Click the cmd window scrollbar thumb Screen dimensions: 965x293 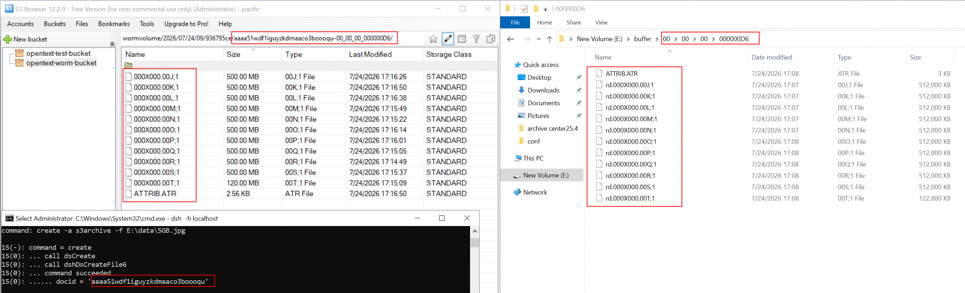tap(475, 243)
